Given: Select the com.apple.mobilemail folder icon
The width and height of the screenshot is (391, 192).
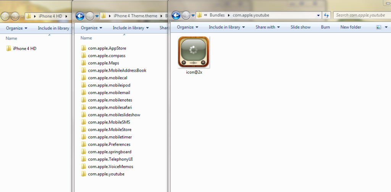Looking at the screenshot, I should 84,93.
